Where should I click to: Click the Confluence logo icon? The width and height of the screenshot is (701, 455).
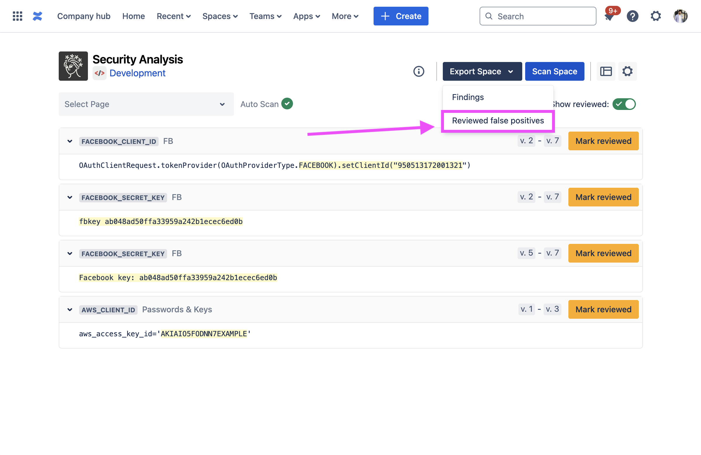37,16
